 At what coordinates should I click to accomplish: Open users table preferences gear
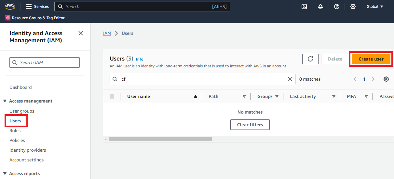tap(386, 79)
